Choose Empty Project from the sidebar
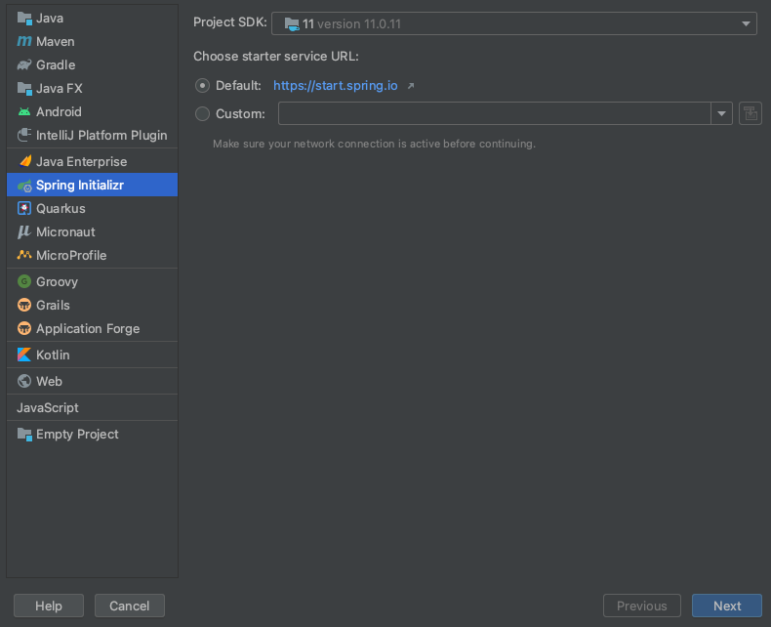This screenshot has height=627, width=771. pyautogui.click(x=77, y=435)
